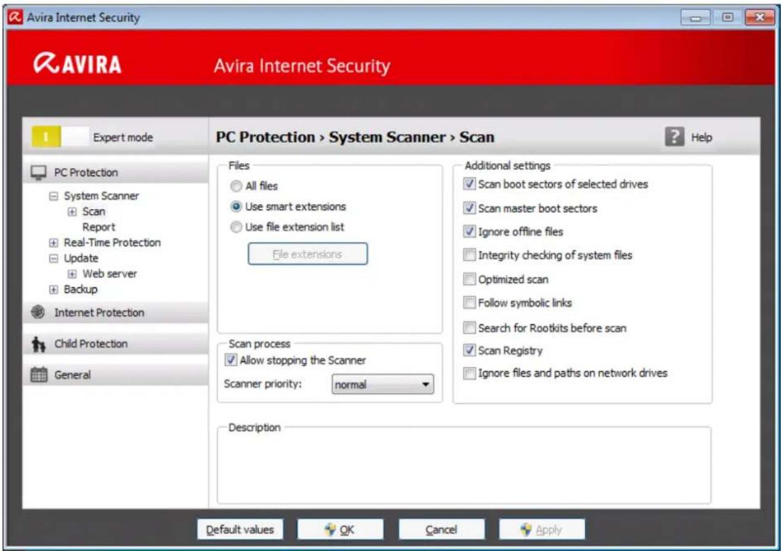Open the Scanner priority dropdown
Viewport: 781px width, 551px height.
click(x=382, y=385)
